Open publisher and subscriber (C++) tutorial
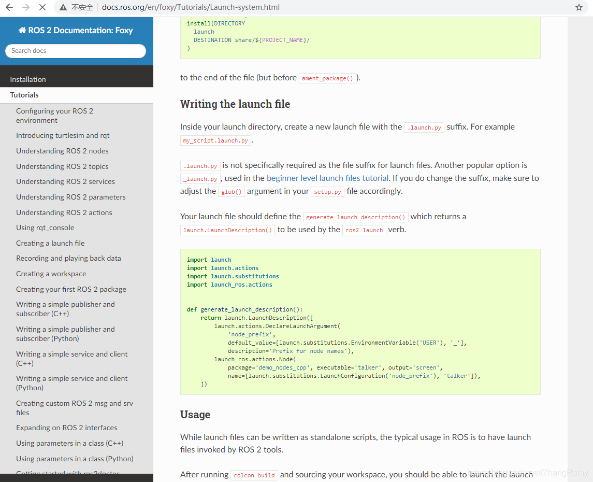This screenshot has height=482, width=593. (65, 309)
